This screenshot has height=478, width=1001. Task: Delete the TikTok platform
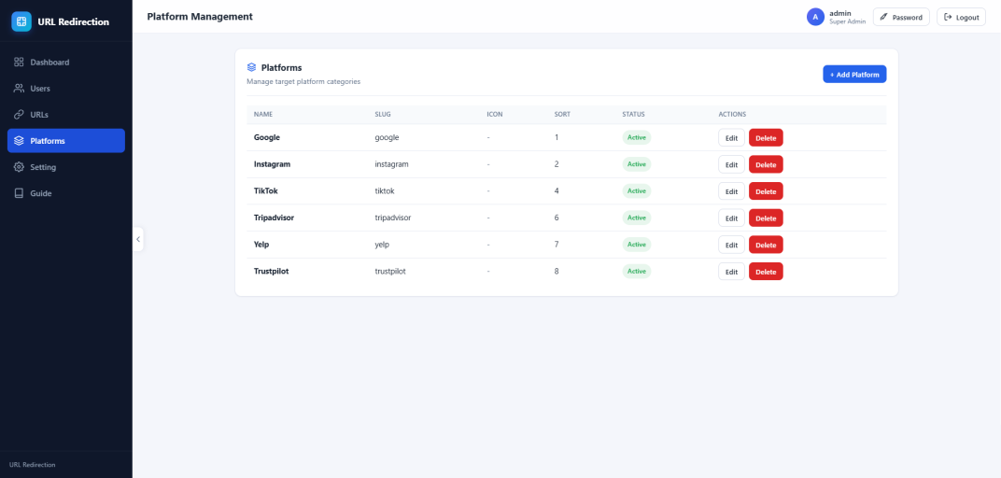(x=766, y=191)
